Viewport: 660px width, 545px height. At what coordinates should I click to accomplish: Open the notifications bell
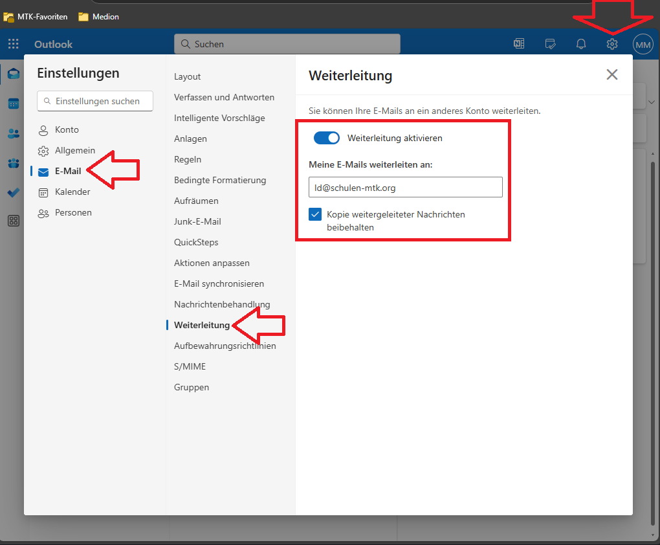pos(581,44)
